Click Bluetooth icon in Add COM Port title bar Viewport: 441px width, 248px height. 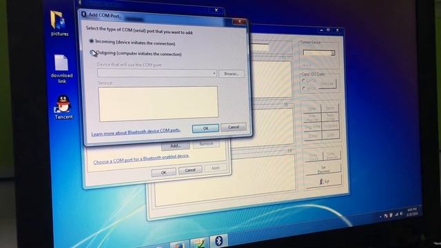click(x=83, y=14)
